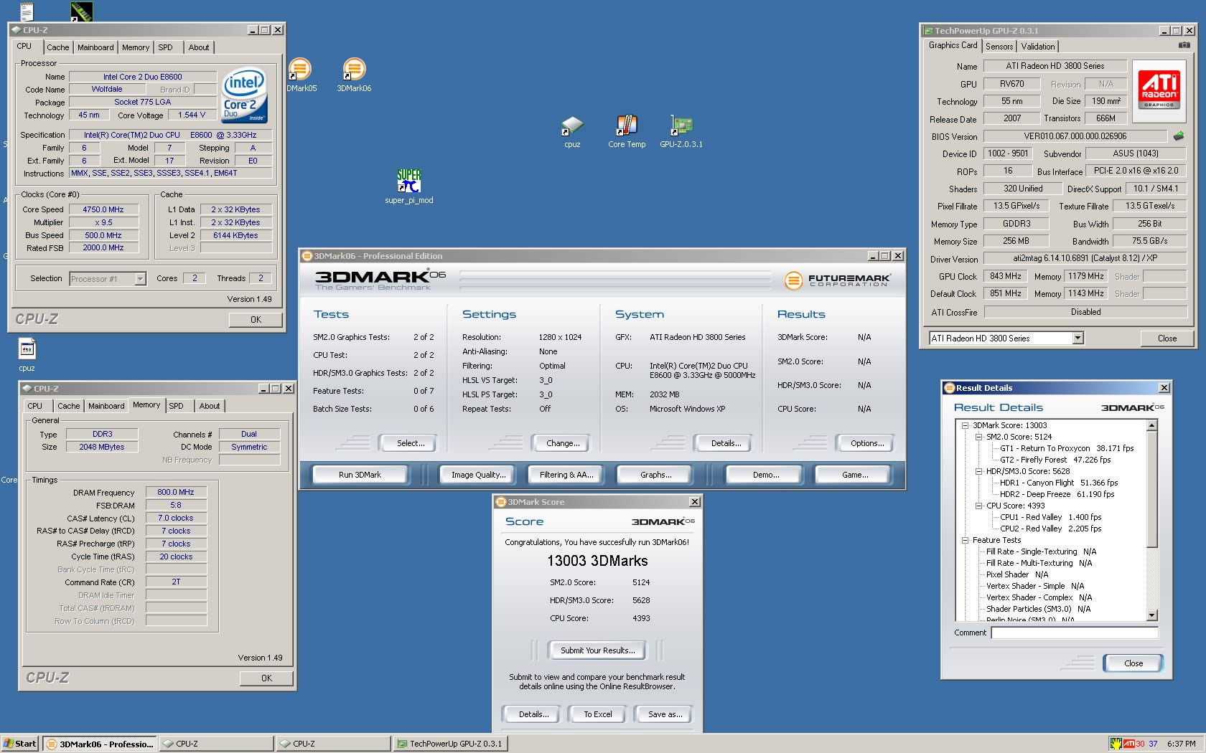Click the 4750.0 MHz Core Speed value
Image resolution: width=1206 pixels, height=753 pixels.
pyautogui.click(x=103, y=209)
